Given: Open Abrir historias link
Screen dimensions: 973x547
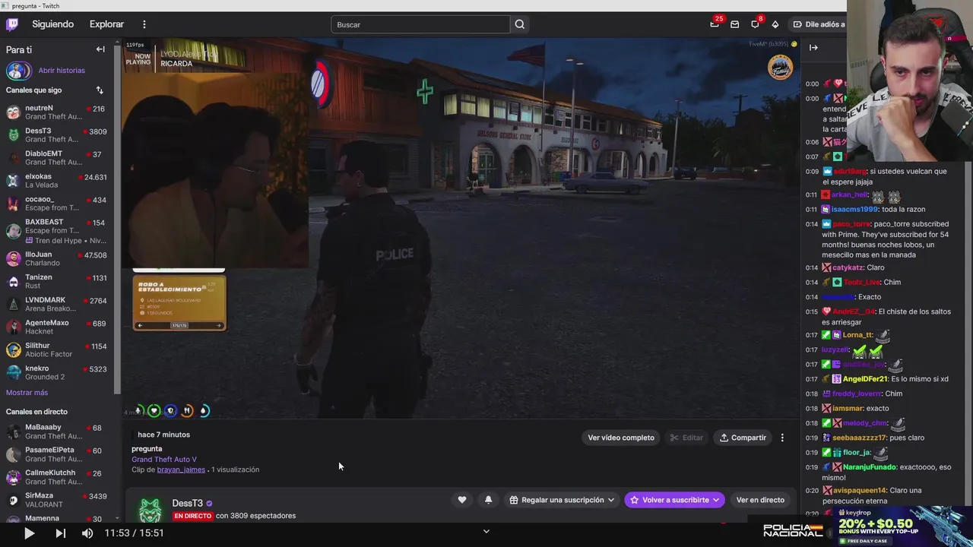Looking at the screenshot, I should pos(62,71).
